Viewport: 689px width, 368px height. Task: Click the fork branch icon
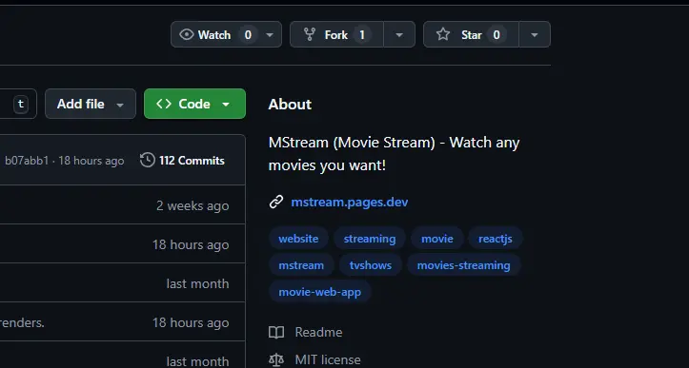pyautogui.click(x=310, y=34)
